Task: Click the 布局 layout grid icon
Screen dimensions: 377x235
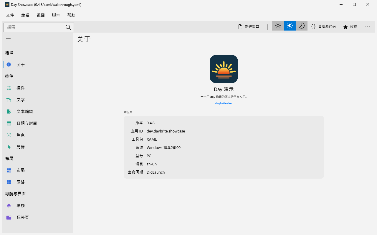Action: pos(9,170)
